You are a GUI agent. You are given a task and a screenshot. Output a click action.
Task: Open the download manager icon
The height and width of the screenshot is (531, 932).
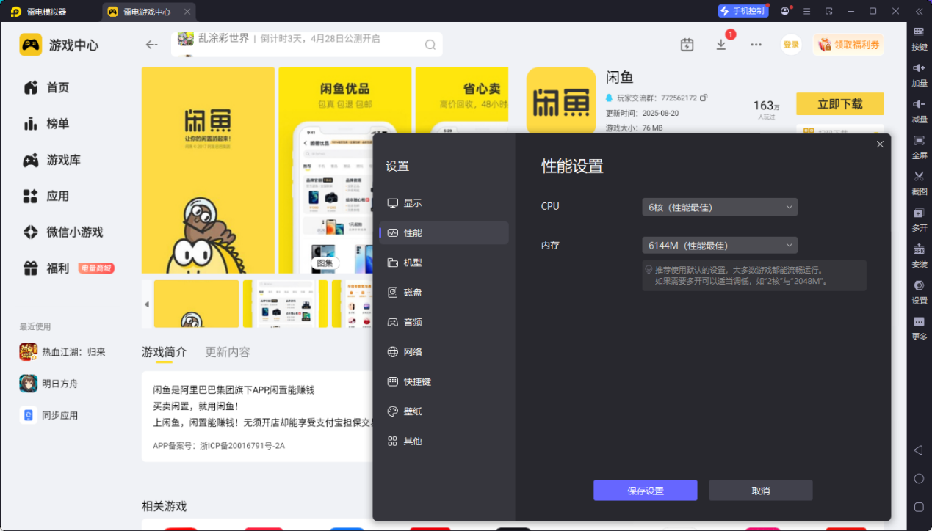pyautogui.click(x=721, y=45)
